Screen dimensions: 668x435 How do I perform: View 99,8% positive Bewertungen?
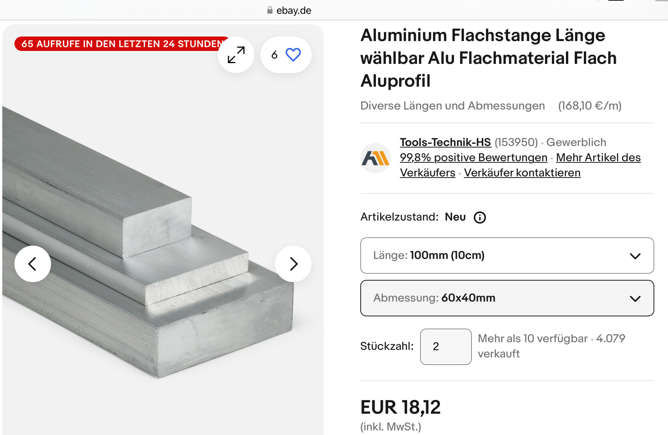(x=473, y=157)
